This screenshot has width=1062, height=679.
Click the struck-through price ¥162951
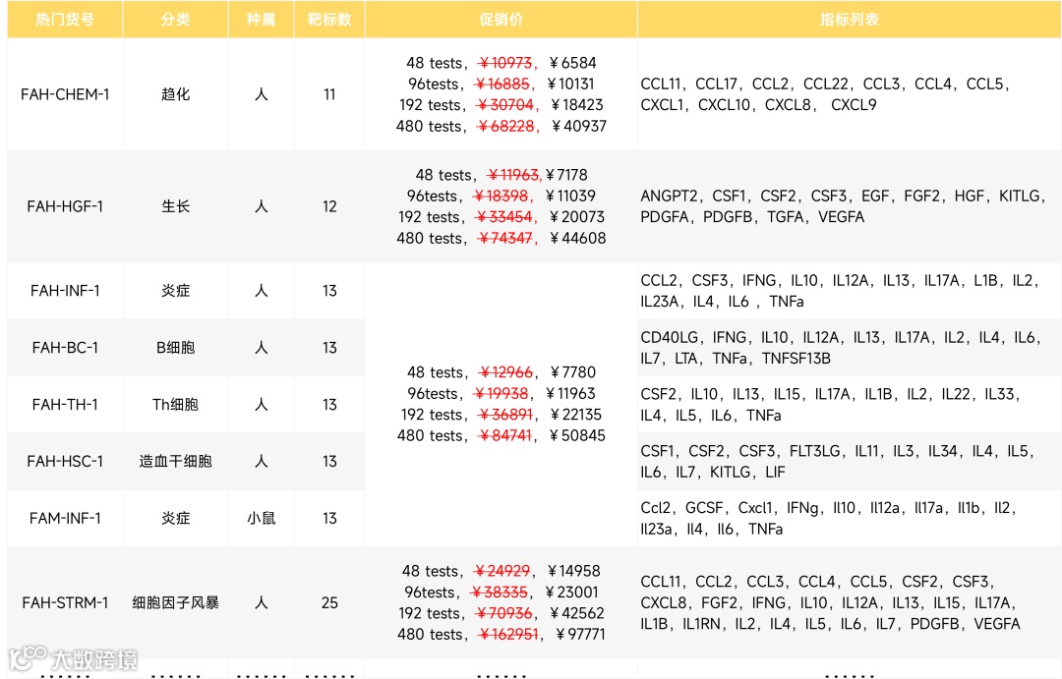508,635
